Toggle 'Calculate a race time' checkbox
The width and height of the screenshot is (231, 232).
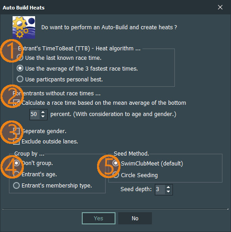[16, 103]
